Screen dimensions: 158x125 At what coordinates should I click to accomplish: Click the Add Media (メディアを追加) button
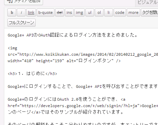(x=24, y=2)
